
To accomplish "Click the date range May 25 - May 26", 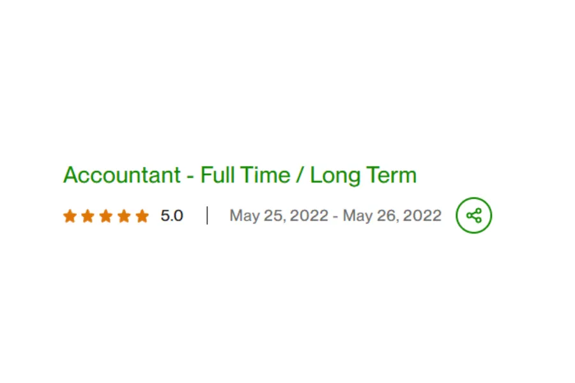I will tap(335, 216).
